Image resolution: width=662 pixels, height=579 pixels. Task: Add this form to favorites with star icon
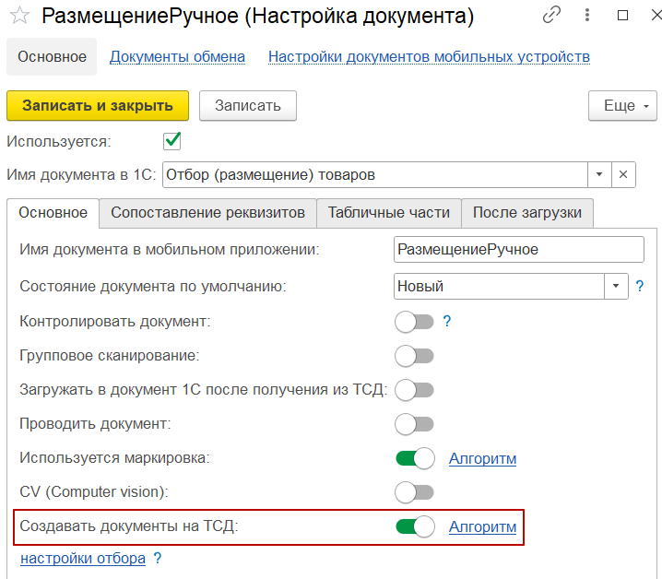pyautogui.click(x=19, y=16)
